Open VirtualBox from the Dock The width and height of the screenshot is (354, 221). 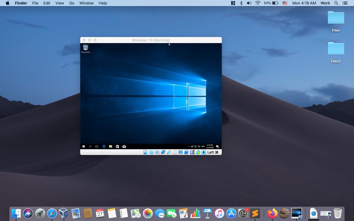click(64, 213)
